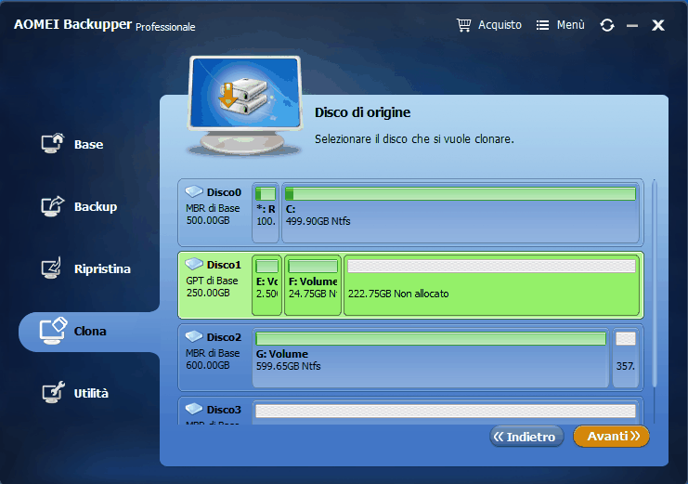Screen dimensions: 688x484
Task: Click the C: 499.90GB Ntfs partition
Action: click(461, 213)
